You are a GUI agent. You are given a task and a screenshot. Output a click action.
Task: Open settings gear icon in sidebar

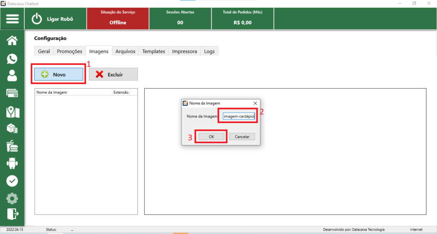pos(12,198)
